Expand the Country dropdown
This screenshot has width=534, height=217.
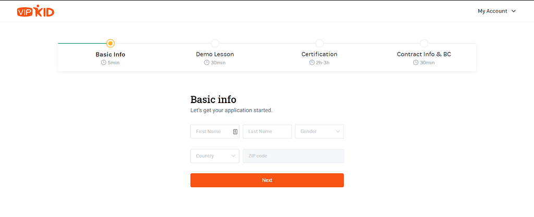click(214, 156)
